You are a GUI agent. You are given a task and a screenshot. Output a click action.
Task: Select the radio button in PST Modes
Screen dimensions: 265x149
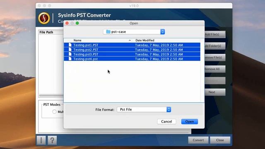coord(54,112)
